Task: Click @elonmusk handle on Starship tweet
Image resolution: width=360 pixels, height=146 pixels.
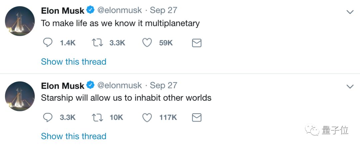Action: (119, 85)
